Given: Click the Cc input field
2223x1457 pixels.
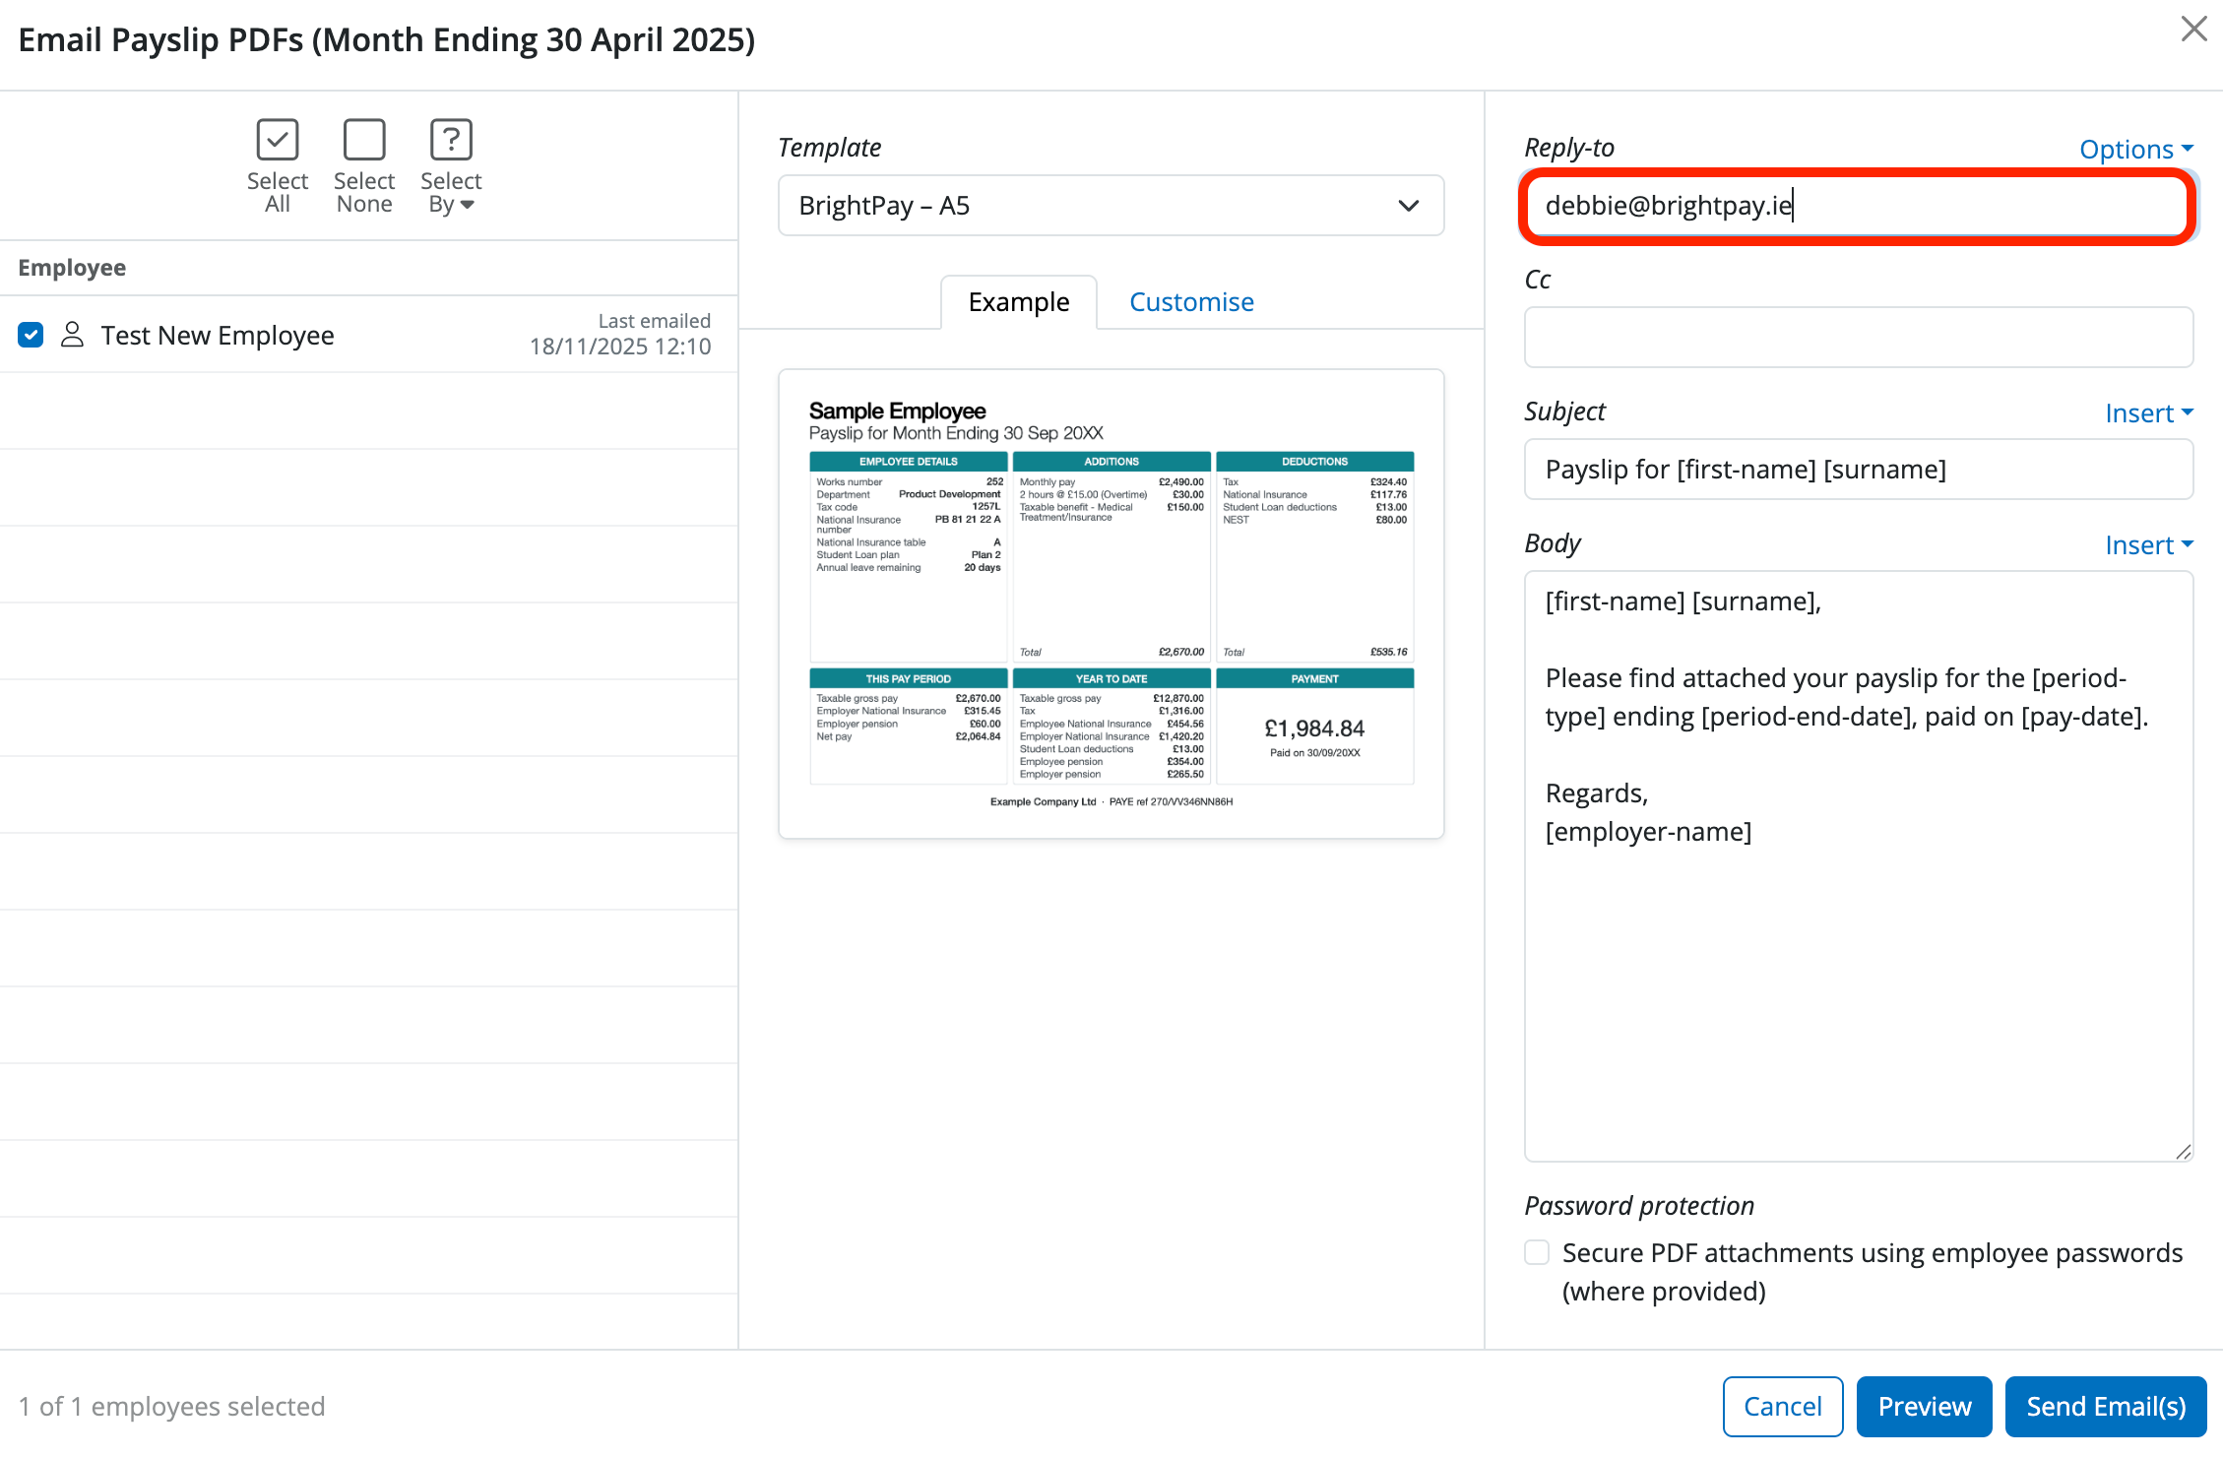Looking at the screenshot, I should click(1859, 338).
